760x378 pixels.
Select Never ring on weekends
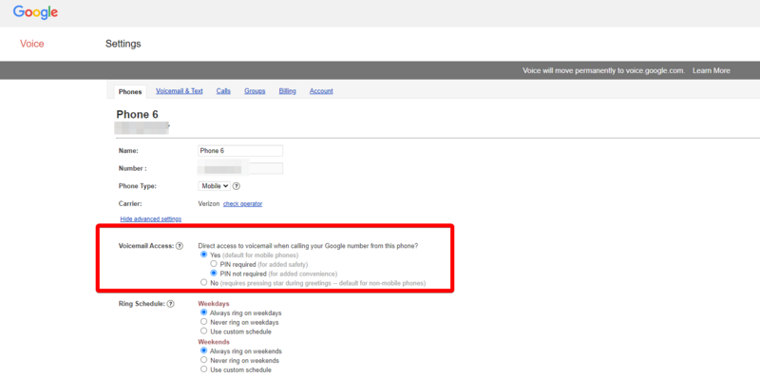coord(204,360)
